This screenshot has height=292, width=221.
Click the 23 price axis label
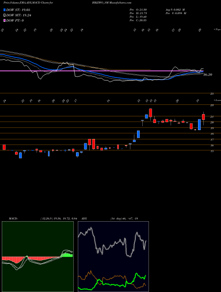tap(212, 105)
